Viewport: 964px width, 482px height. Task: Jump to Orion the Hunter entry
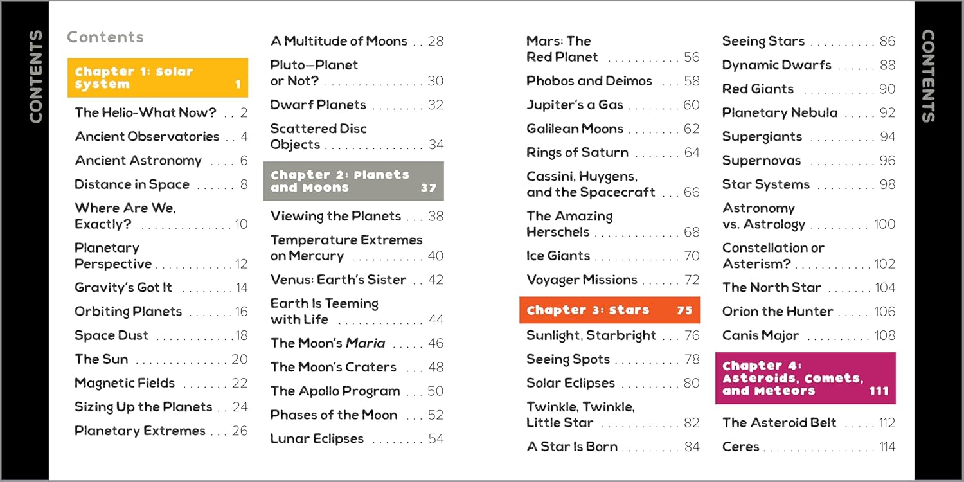(x=808, y=311)
